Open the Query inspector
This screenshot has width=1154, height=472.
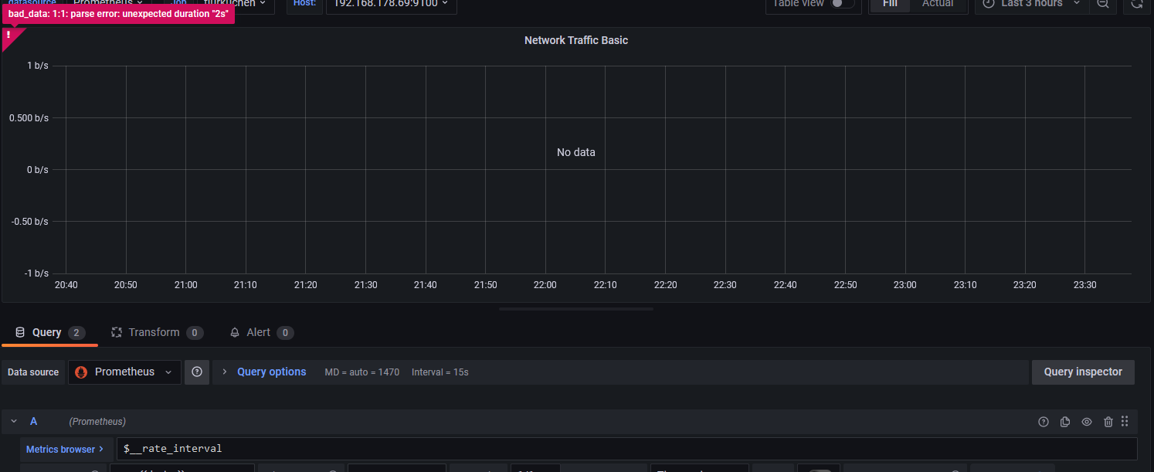point(1083,372)
